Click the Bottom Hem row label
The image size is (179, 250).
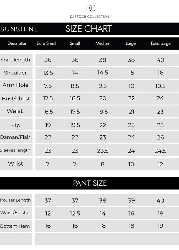pos(15,226)
